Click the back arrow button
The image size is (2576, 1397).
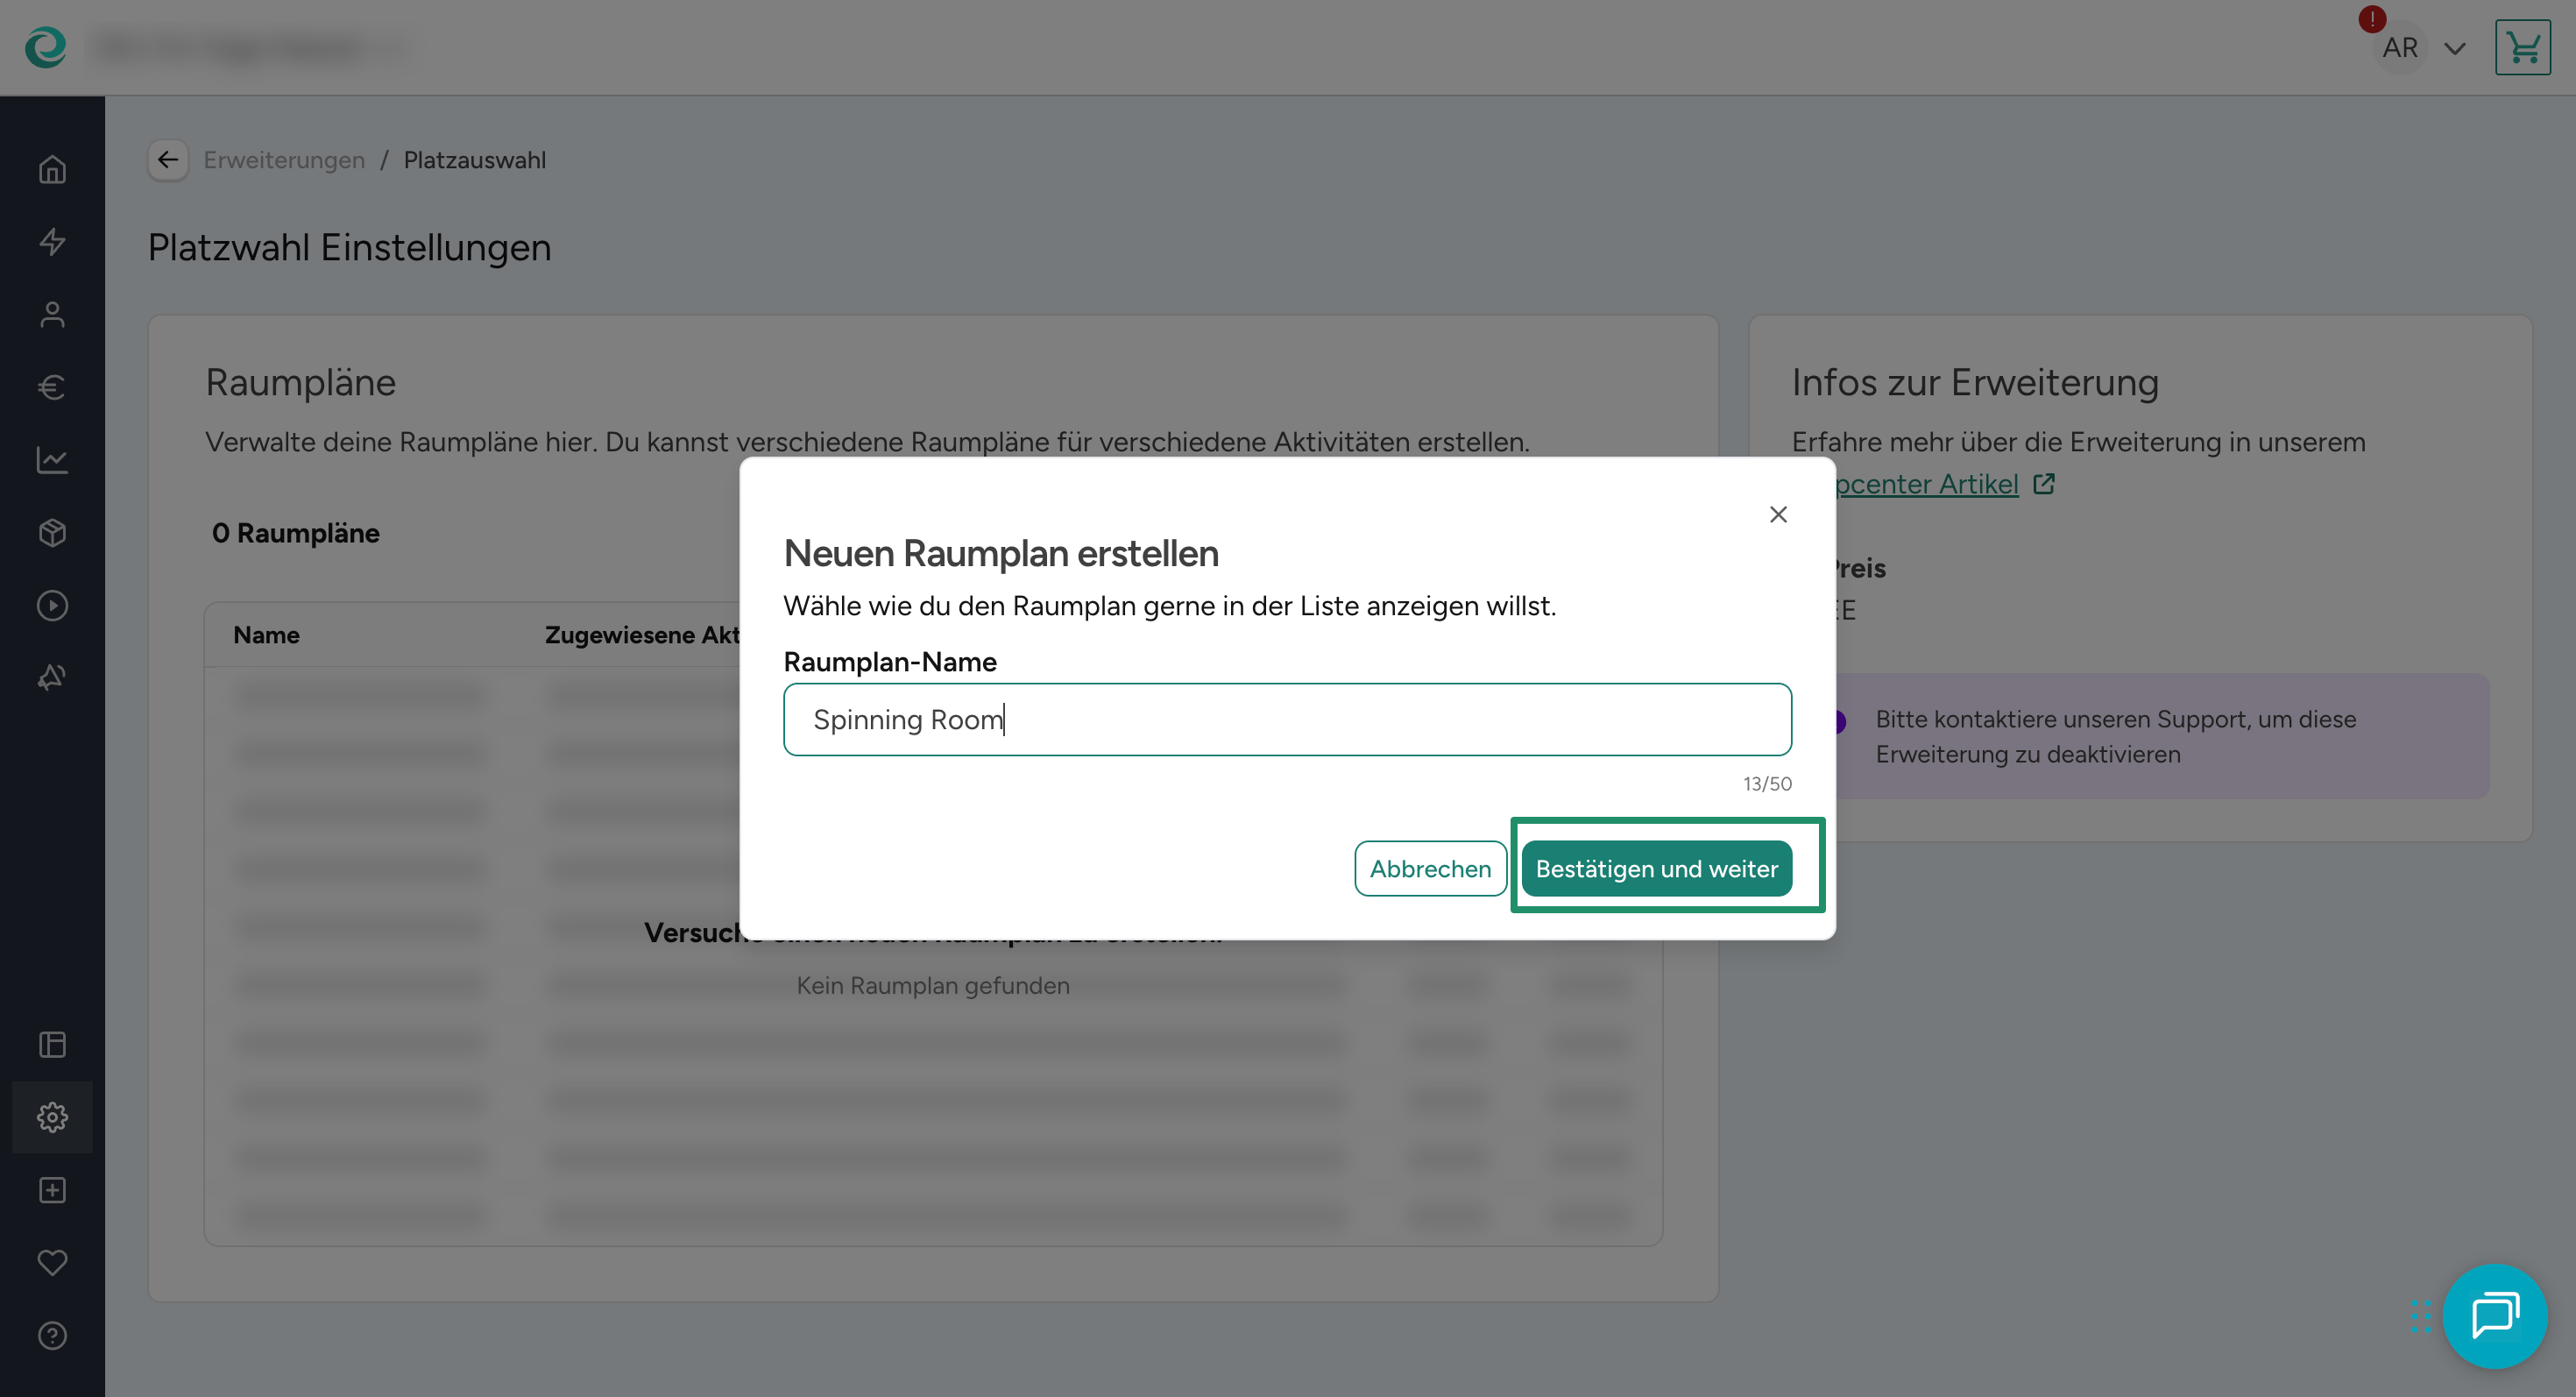[168, 160]
